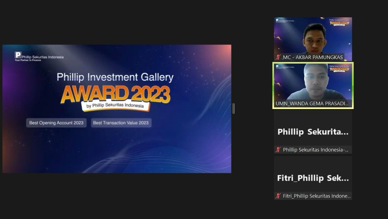The width and height of the screenshot is (388, 219).
Task: Click Phillip Sekuritas logo in Wanda's video background
Action: click(x=285, y=67)
